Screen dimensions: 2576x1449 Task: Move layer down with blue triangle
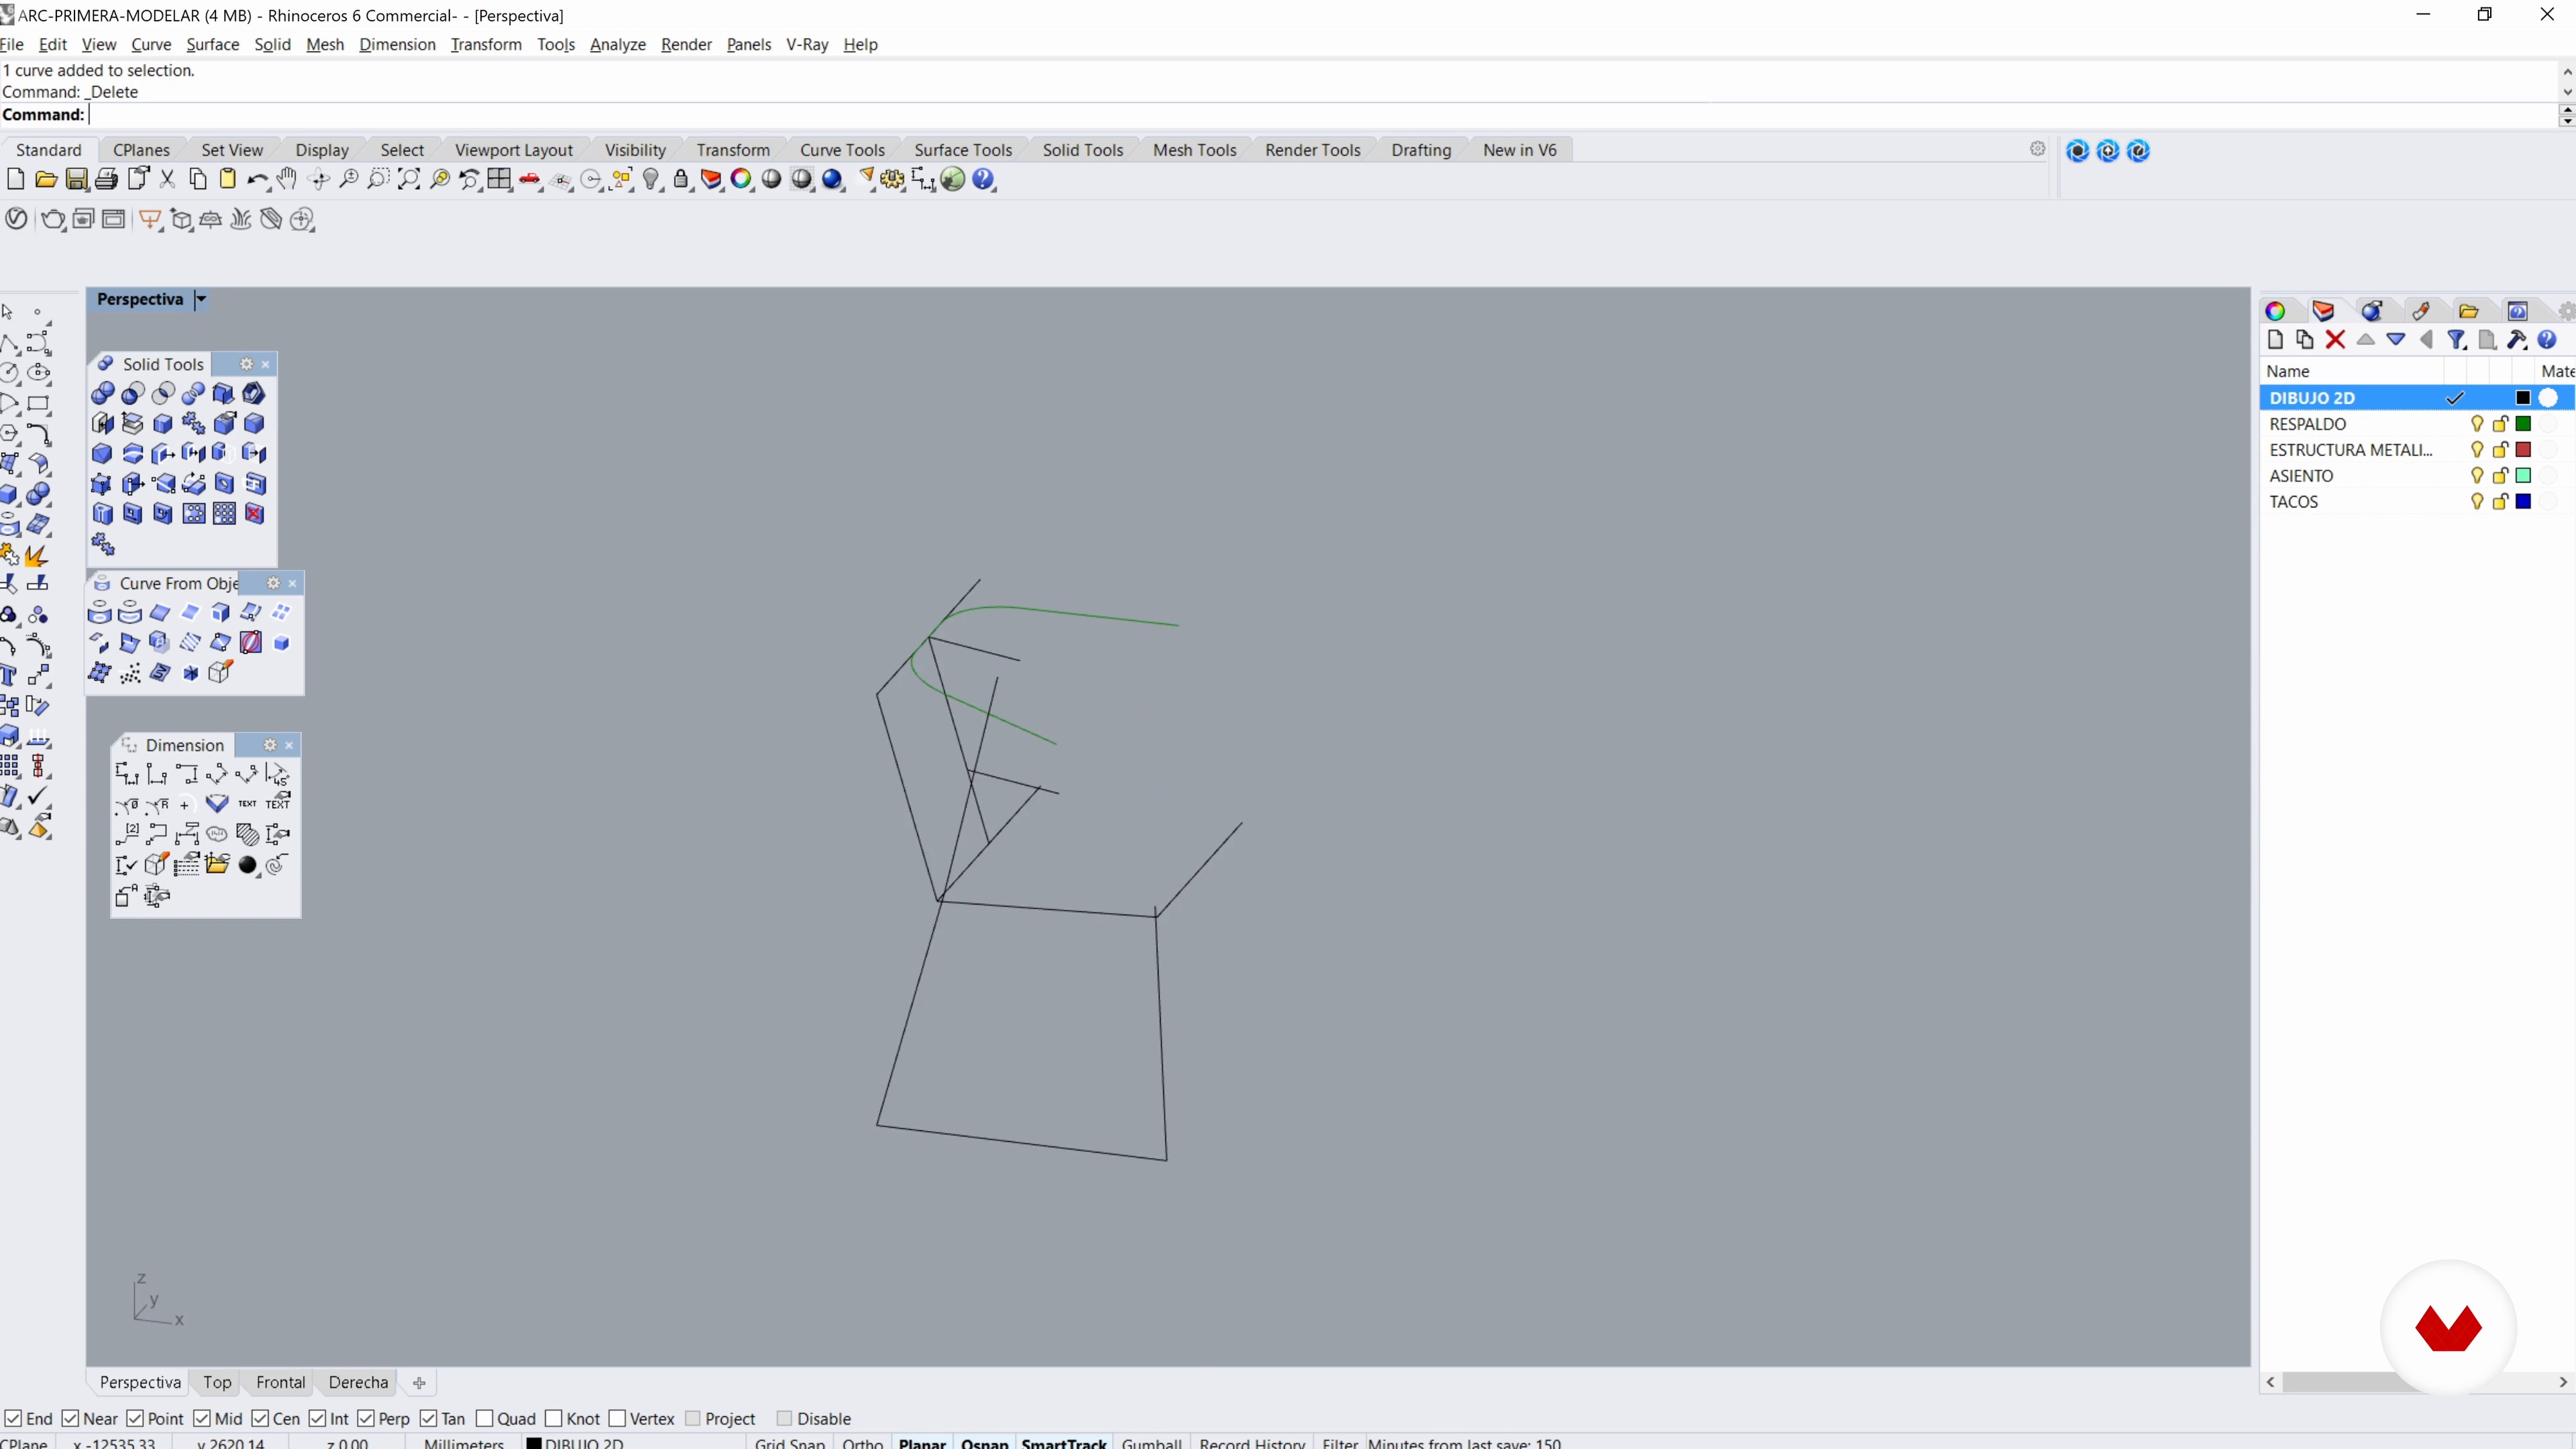2396,340
